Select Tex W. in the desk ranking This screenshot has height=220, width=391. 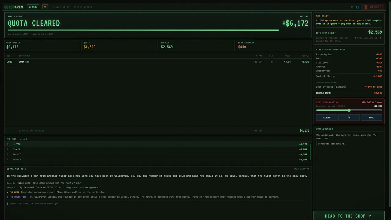pos(157,149)
